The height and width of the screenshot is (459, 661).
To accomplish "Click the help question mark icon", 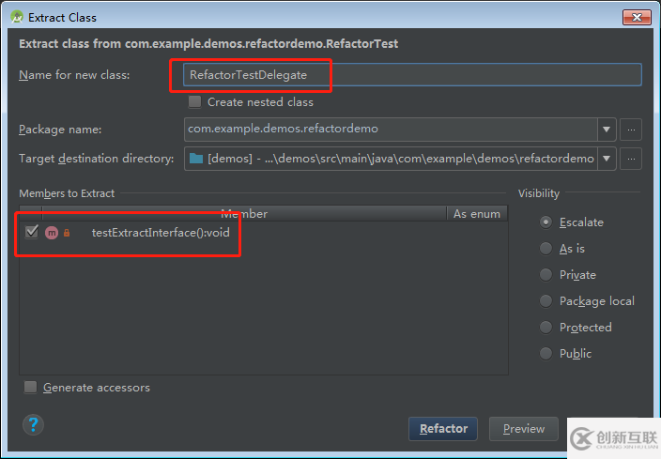I will coord(33,424).
